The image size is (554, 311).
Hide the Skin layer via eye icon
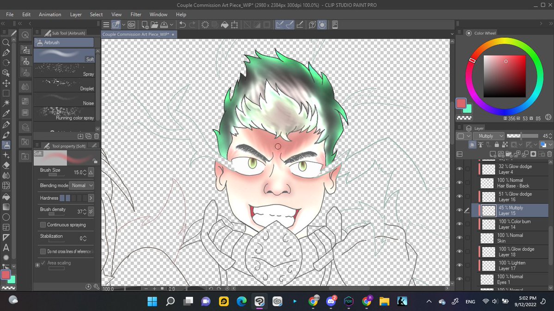click(459, 238)
